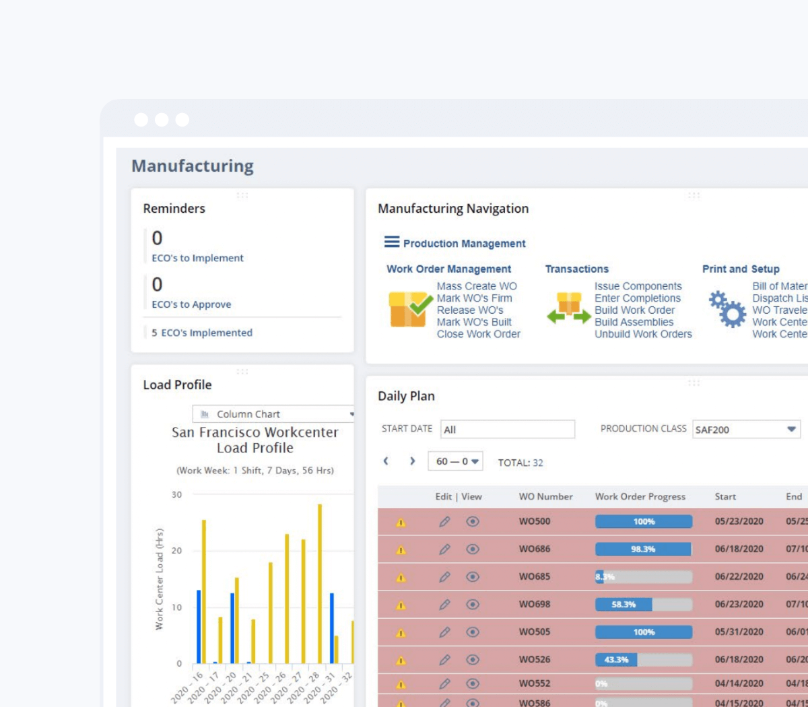Open 5 ECO's Implemented reminder
The width and height of the screenshot is (808, 707).
[202, 333]
